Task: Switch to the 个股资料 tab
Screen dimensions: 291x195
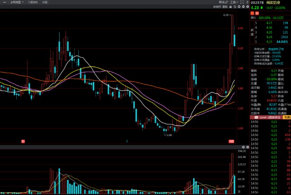Action: 33,2
